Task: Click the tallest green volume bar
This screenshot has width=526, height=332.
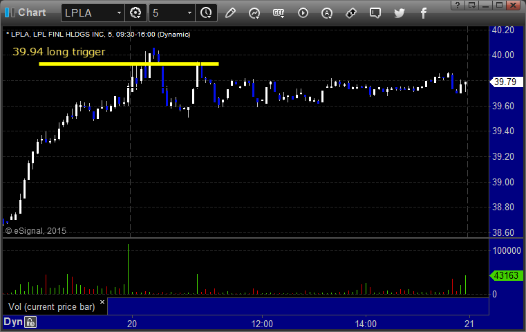Action: (x=128, y=269)
